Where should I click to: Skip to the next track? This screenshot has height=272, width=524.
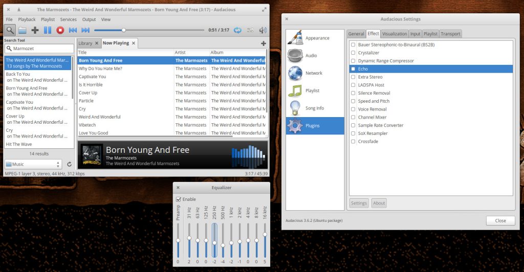tap(85, 30)
